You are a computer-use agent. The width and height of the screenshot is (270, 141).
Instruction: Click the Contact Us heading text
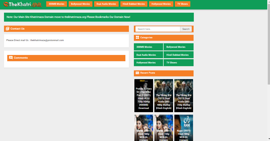[x=17, y=29]
